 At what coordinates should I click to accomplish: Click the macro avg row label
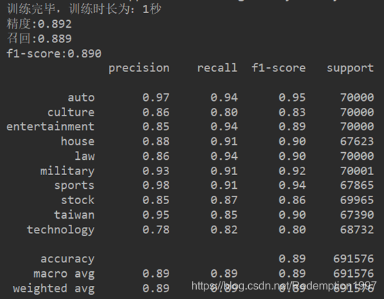click(64, 274)
